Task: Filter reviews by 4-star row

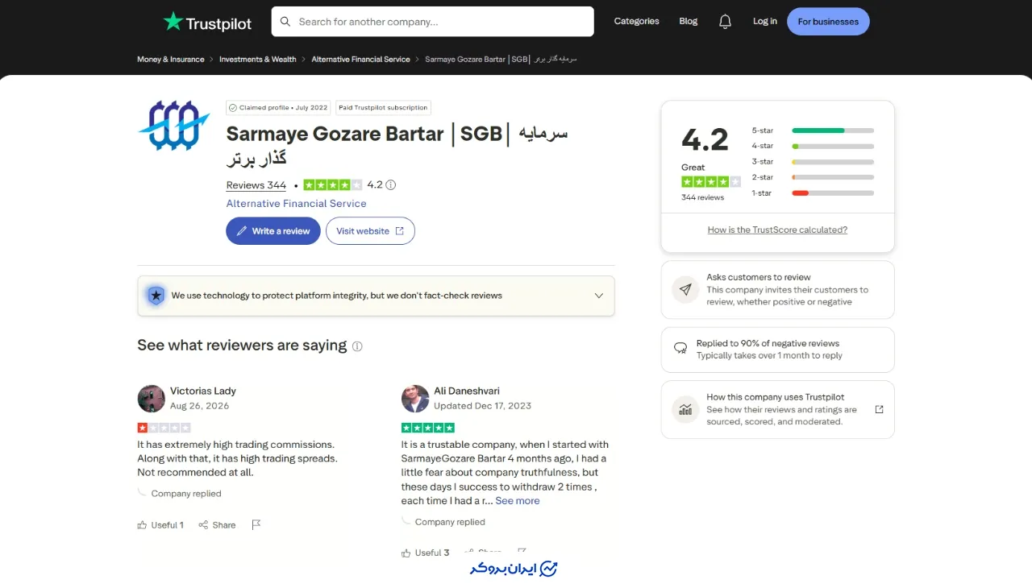Action: (813, 146)
